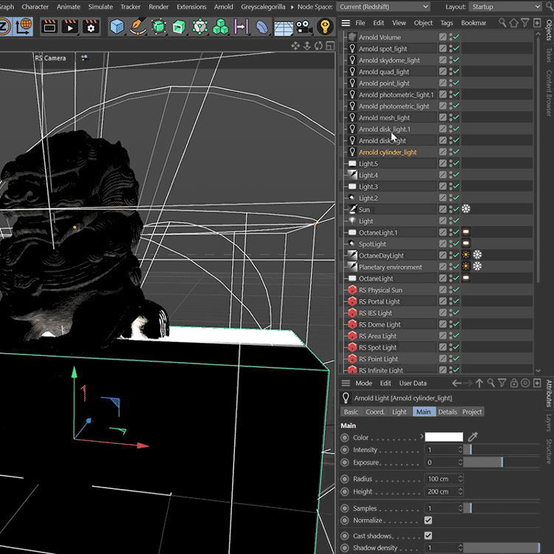Open the Simulate menu
Viewport: 554px width, 554px height.
click(x=100, y=7)
